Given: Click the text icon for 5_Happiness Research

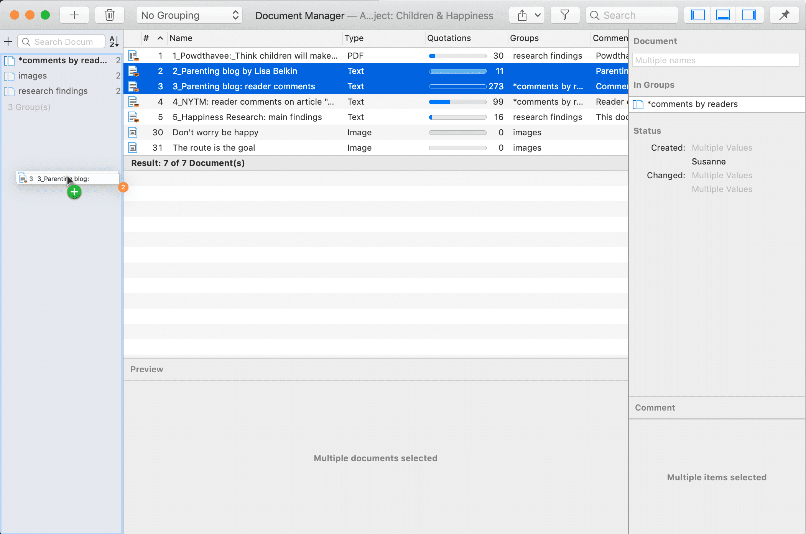Looking at the screenshot, I should (133, 117).
